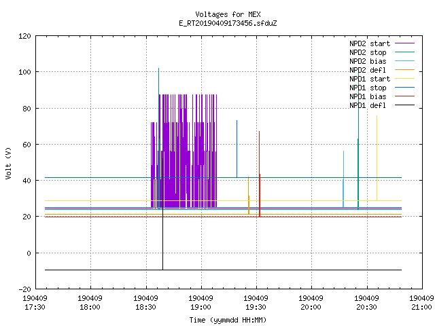Click the x-axis tick label 20:00
The height and width of the screenshot is (326, 435).
[311, 307]
